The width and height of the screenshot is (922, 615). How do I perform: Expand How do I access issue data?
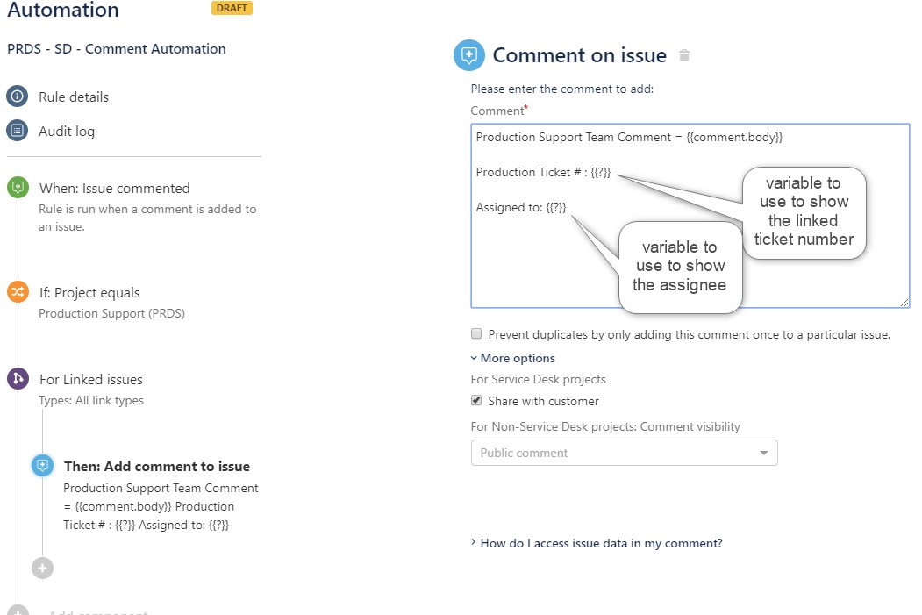click(600, 544)
